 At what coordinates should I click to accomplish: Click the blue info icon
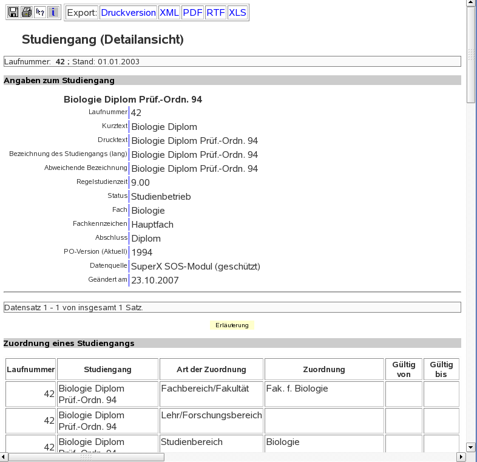click(x=53, y=13)
